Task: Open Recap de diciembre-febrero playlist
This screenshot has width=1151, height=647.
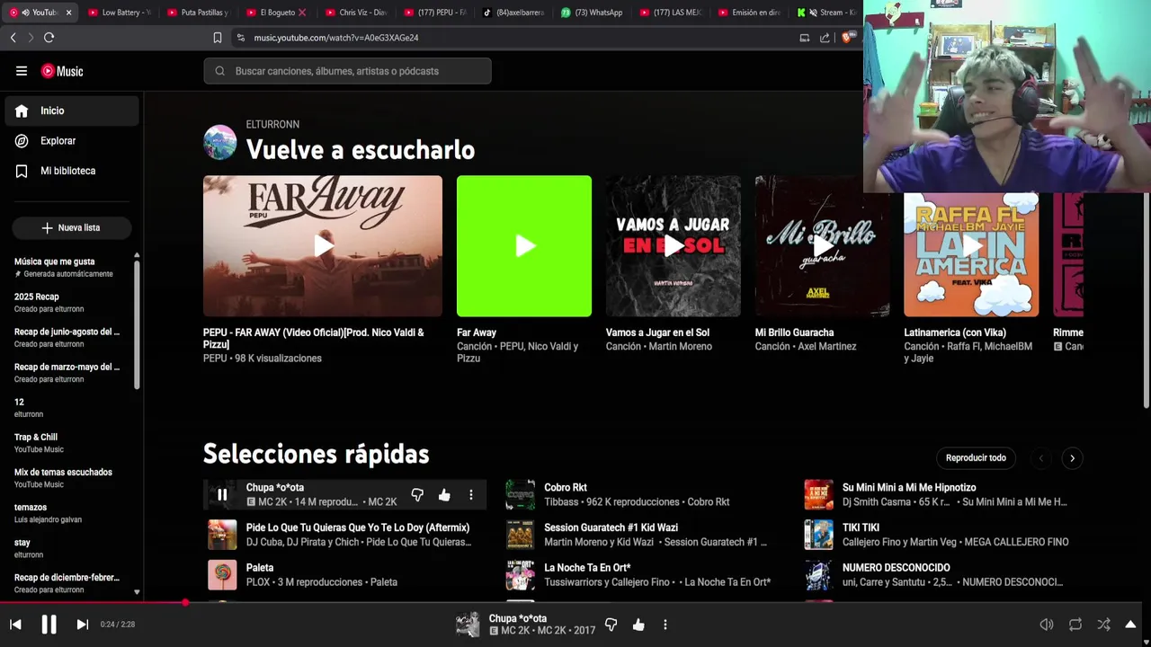Action: [68, 582]
